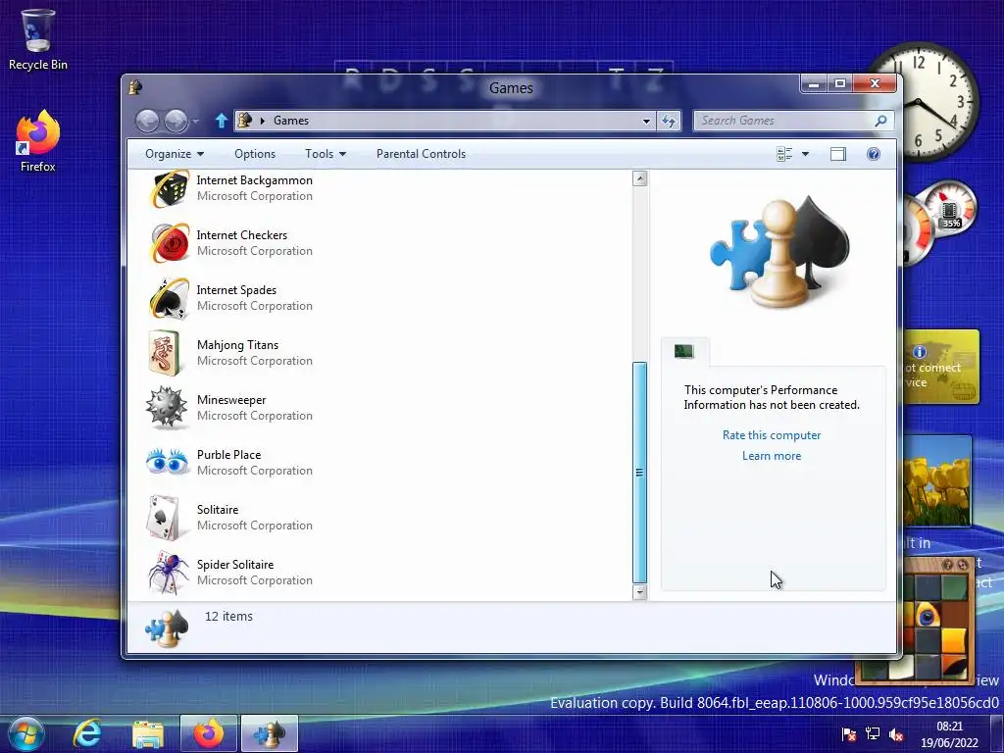Click the vertical scrollbar thumb
The width and height of the screenshot is (1004, 753).
point(639,472)
